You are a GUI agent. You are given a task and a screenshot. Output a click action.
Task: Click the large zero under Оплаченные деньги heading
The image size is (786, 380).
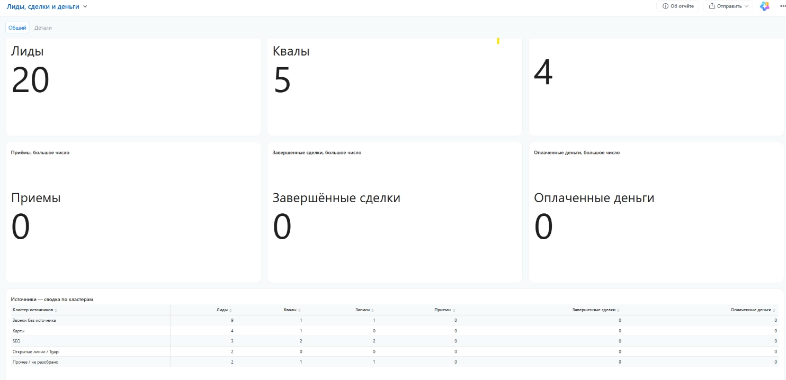(543, 227)
